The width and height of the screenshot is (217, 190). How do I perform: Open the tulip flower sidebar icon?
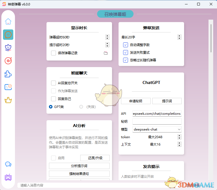(x=8, y=48)
